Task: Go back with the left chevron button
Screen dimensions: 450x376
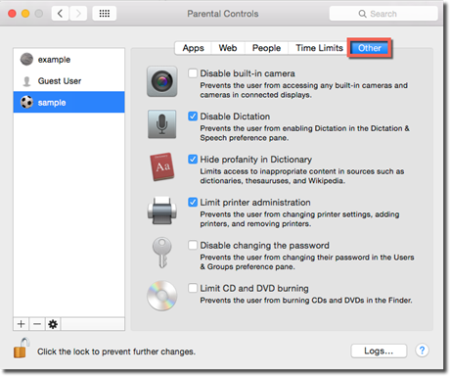Action: (60, 14)
